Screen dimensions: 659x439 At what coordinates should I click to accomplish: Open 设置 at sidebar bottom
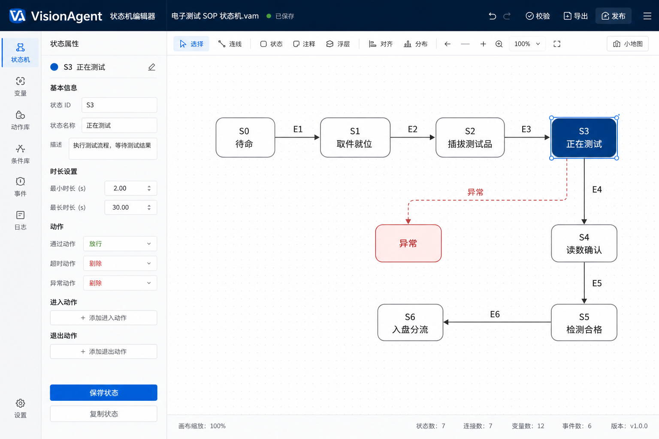(20, 409)
